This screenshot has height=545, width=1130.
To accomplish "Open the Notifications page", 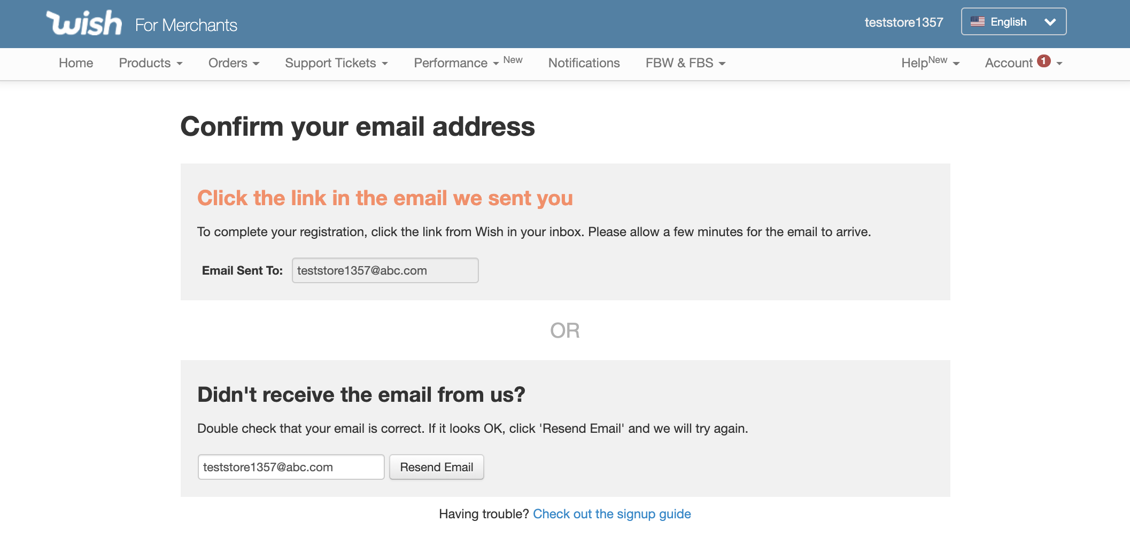I will pyautogui.click(x=584, y=63).
